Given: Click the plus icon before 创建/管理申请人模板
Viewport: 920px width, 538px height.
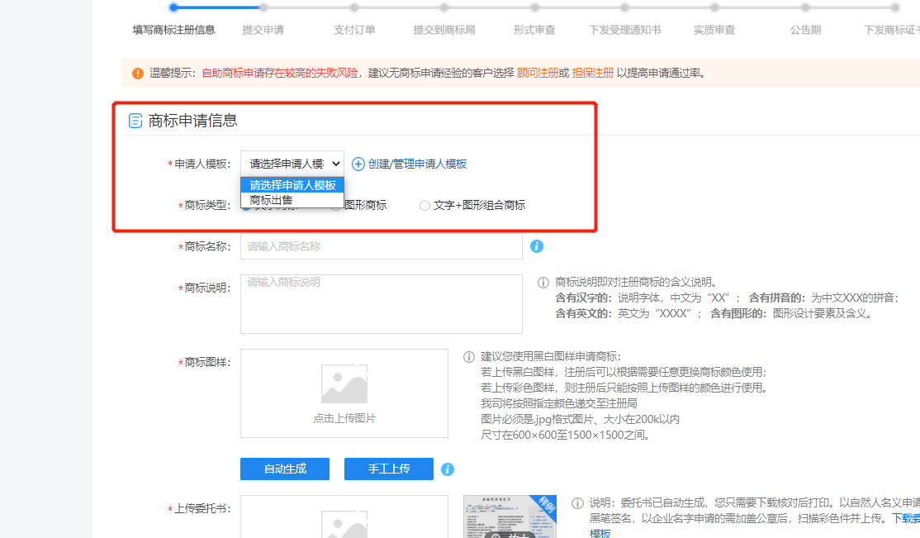Looking at the screenshot, I should (358, 164).
